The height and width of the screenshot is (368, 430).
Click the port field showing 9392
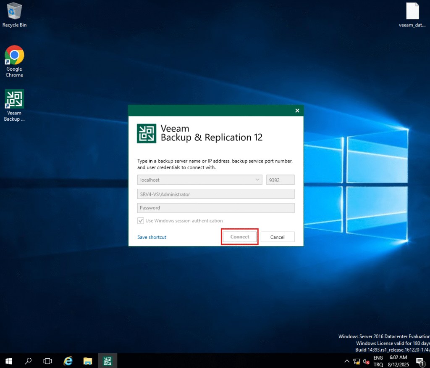point(280,180)
